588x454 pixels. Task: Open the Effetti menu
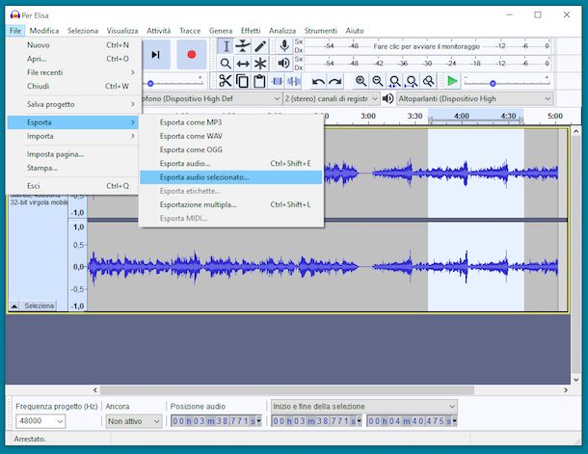point(251,31)
